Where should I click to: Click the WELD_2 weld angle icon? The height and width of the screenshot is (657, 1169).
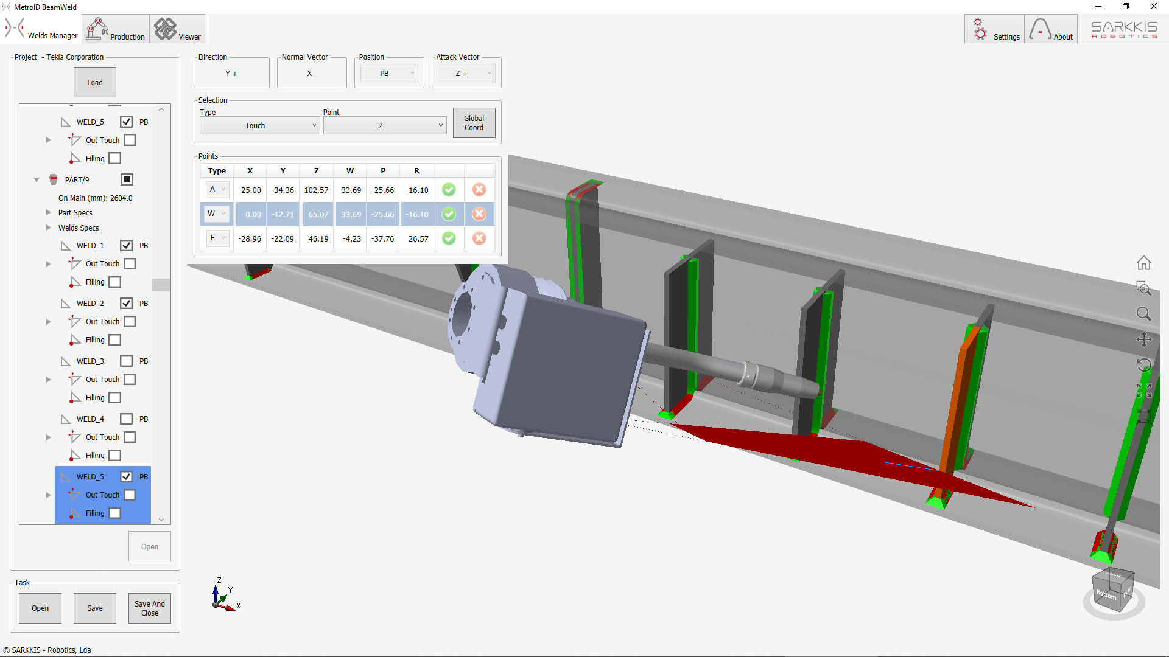66,303
